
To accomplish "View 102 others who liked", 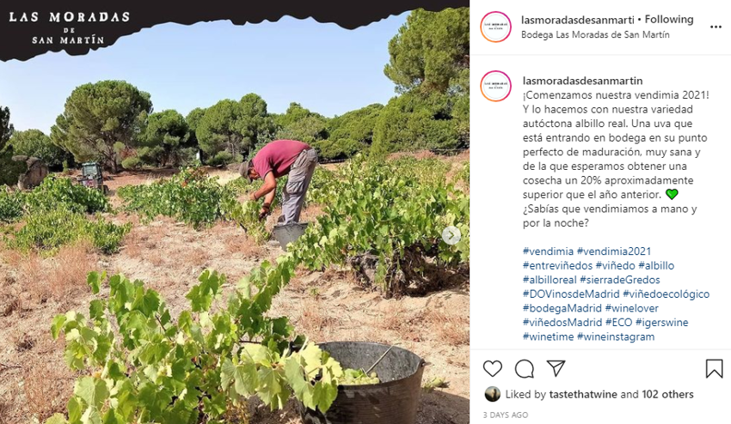I will (x=667, y=394).
